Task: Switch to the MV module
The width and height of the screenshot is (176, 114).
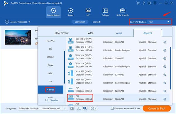Action: [88, 12]
